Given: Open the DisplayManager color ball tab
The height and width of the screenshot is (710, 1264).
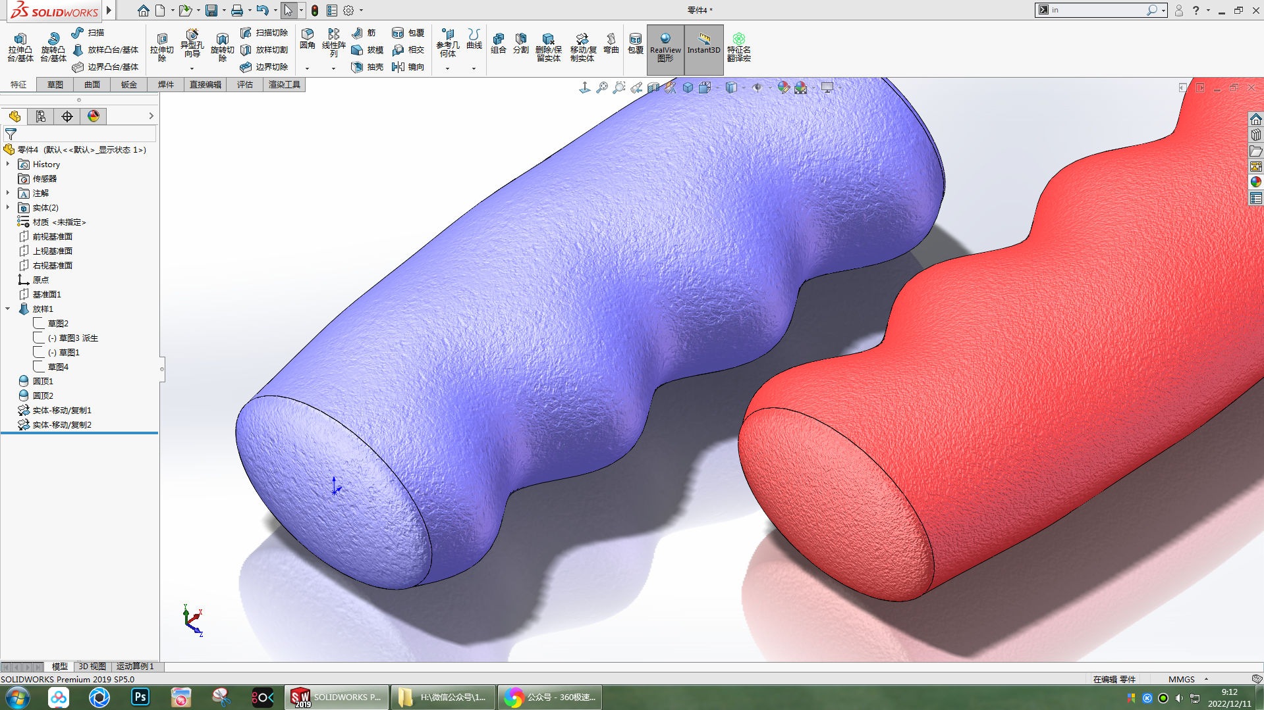Looking at the screenshot, I should click(94, 116).
